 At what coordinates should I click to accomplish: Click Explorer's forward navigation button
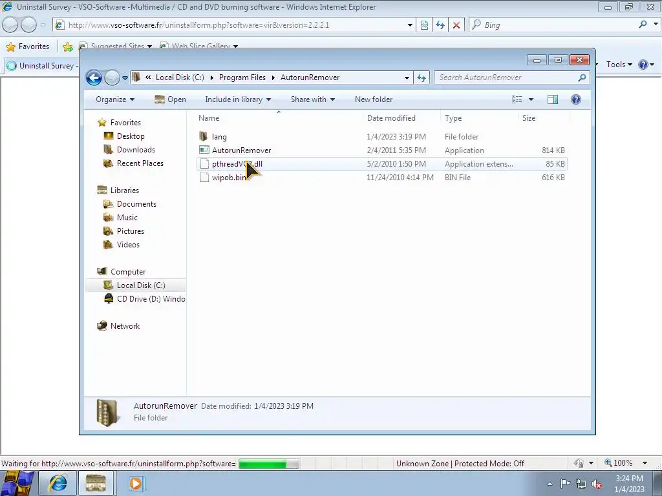(x=112, y=77)
